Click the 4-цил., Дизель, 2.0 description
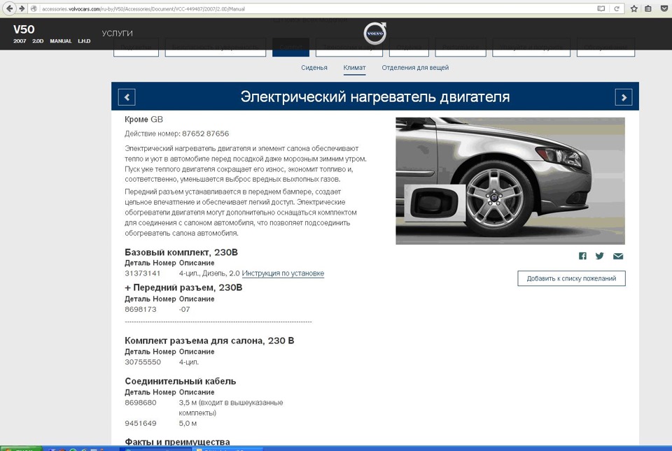Screen dimensions: 672x451 coord(209,273)
